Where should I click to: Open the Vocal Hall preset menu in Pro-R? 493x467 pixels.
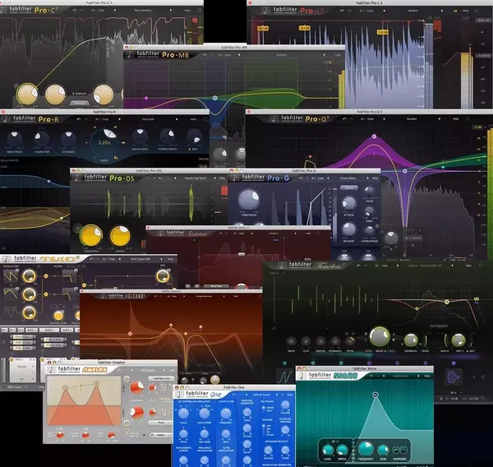148,119
